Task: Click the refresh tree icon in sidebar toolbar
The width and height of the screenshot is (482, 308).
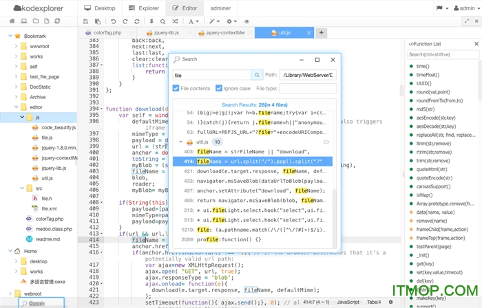Action: [57, 21]
